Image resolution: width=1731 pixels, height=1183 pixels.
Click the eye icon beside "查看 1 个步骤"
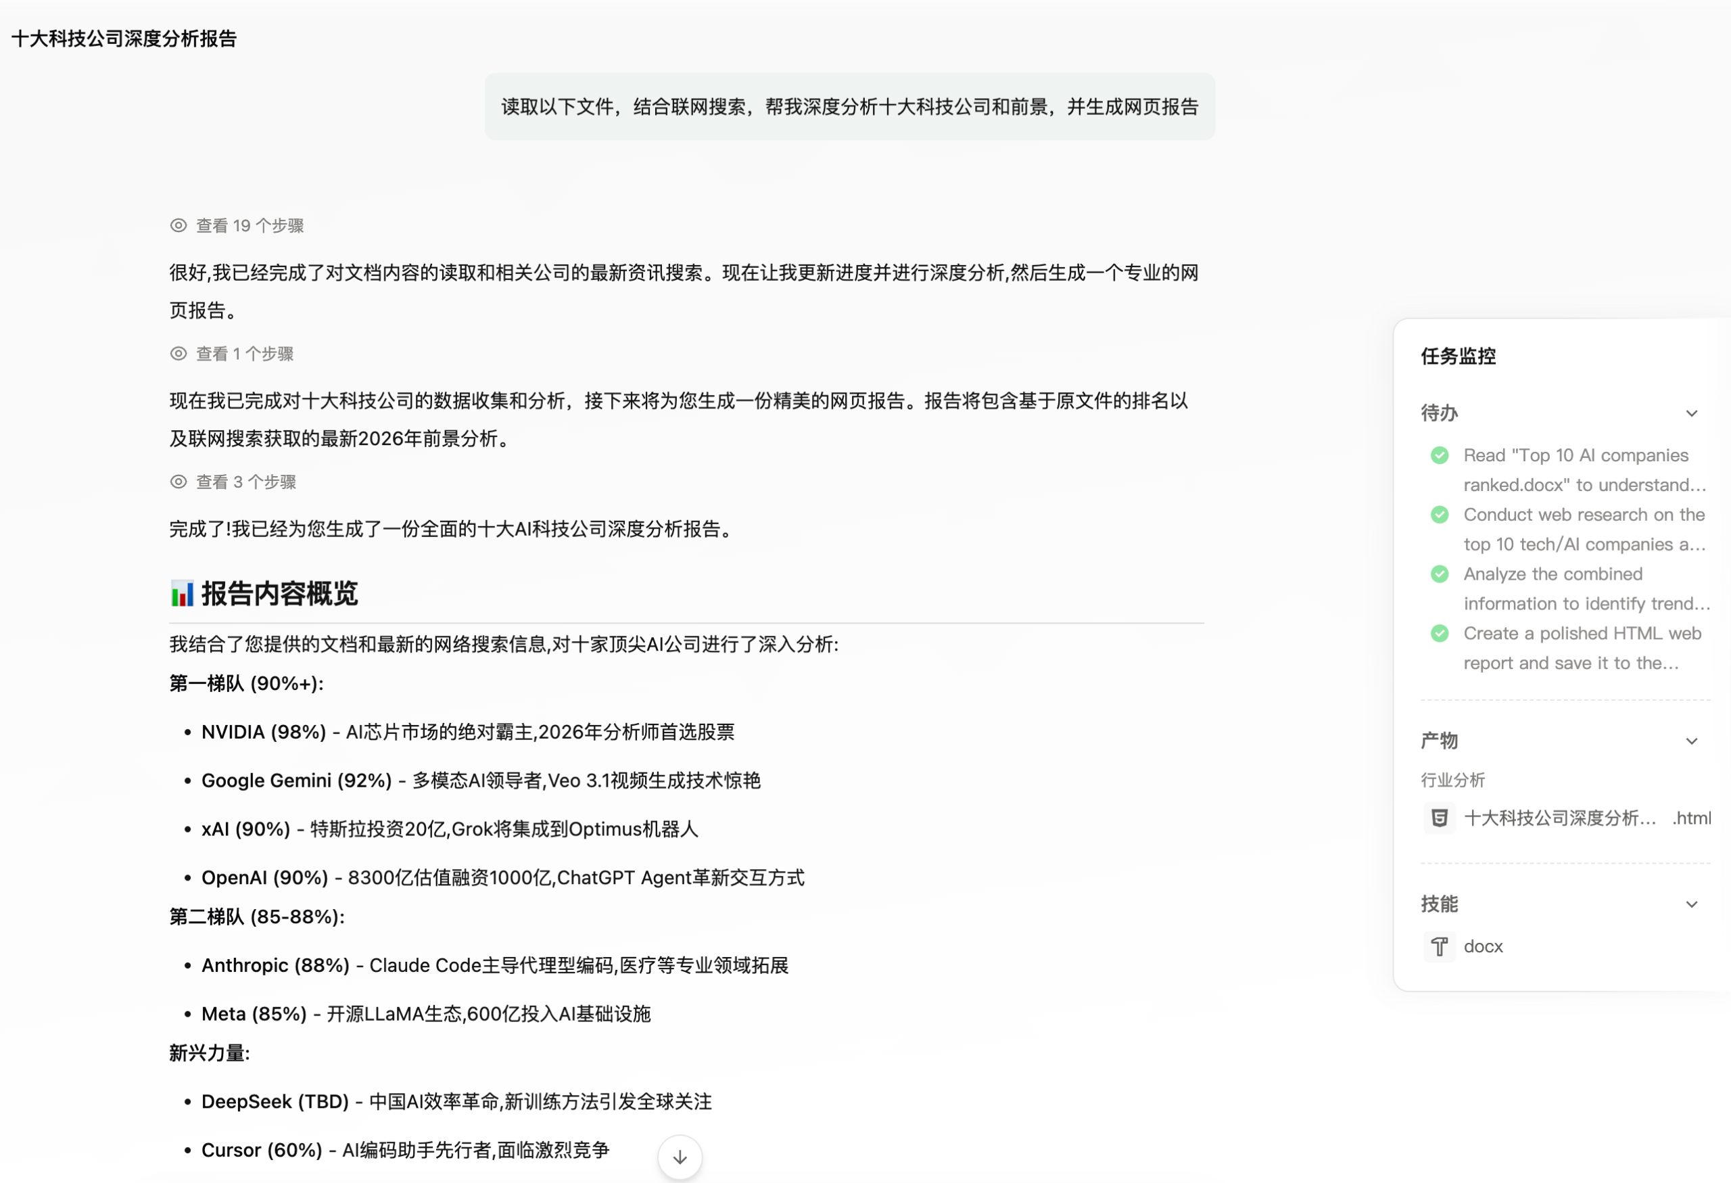tap(178, 354)
